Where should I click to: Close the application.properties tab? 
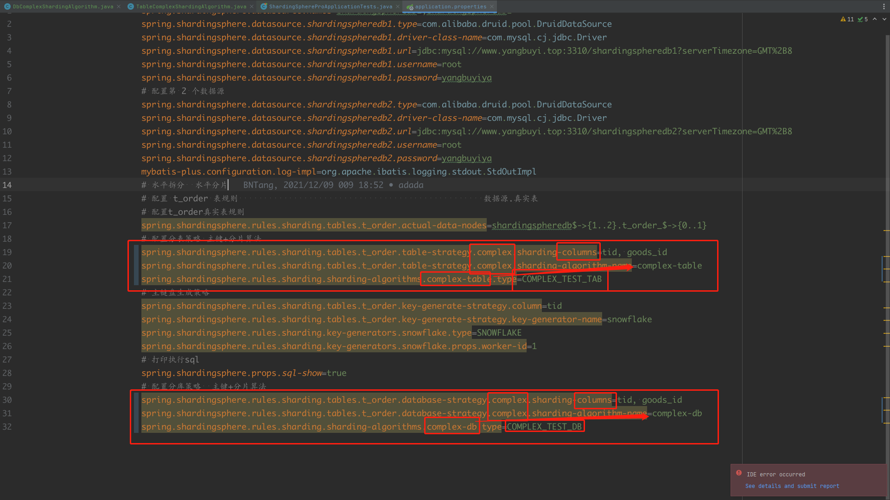click(x=492, y=6)
